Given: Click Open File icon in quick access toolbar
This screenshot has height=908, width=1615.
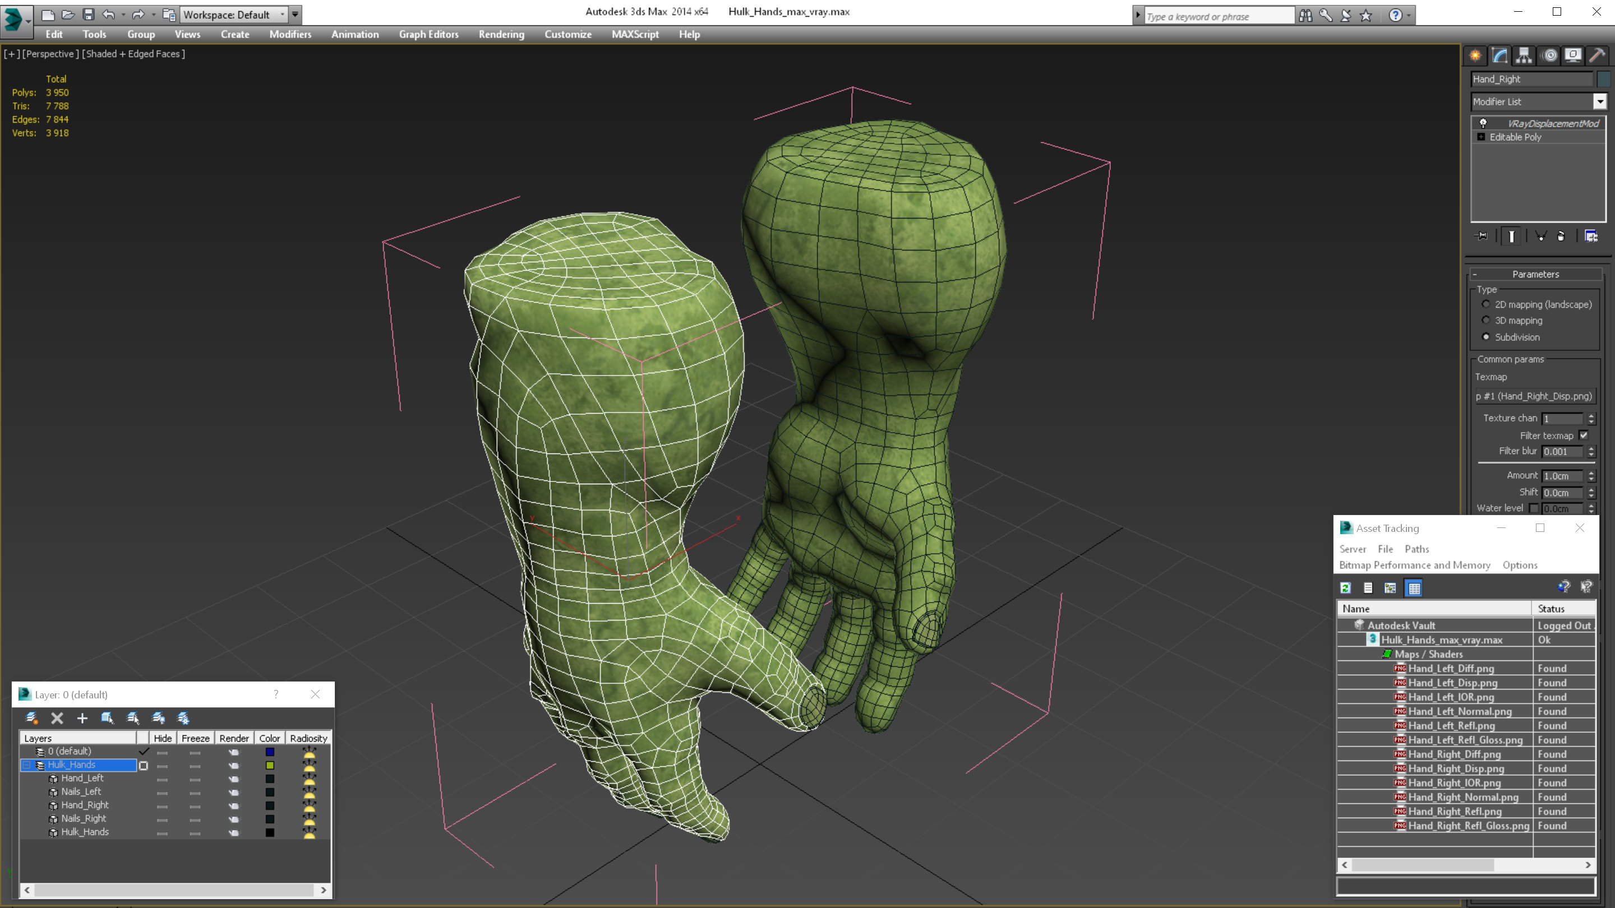Looking at the screenshot, I should pos(68,15).
